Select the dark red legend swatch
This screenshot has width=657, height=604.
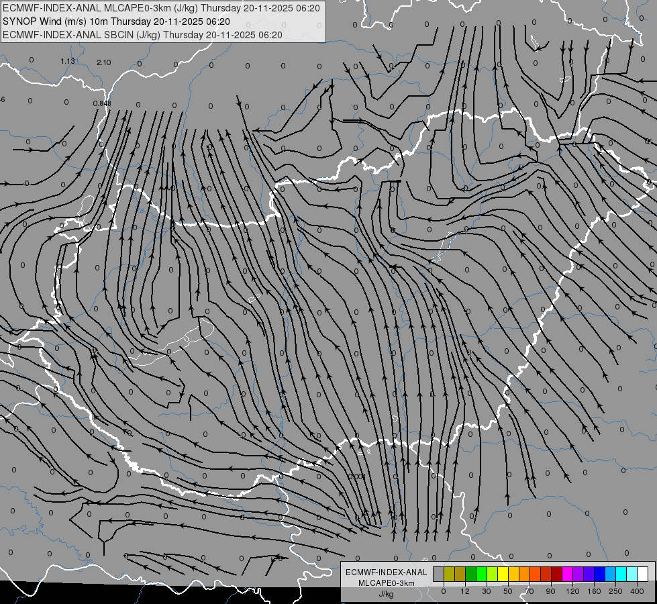click(x=557, y=574)
